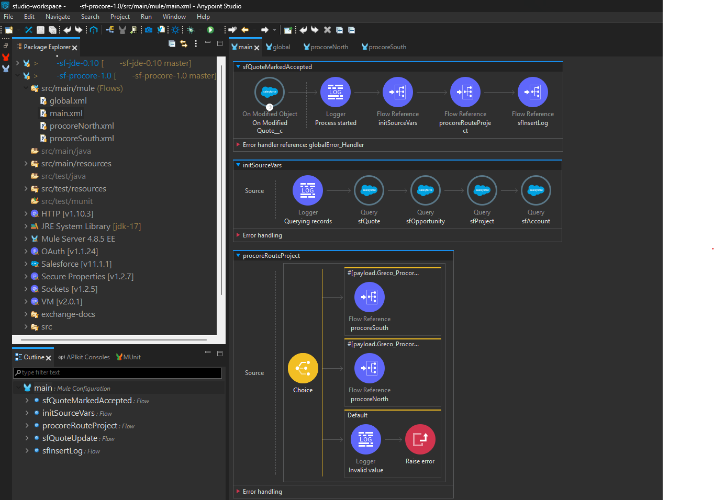714x500 pixels.
Task: Open the Package Explorer view menu (three dots)
Action: pyautogui.click(x=196, y=43)
